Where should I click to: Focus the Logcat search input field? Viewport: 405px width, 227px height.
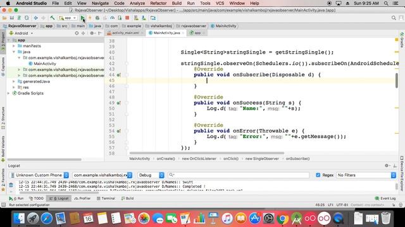[239, 175]
